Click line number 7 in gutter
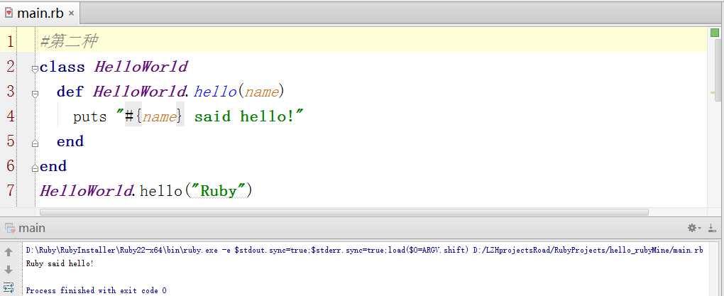The width and height of the screenshot is (724, 296). tap(10, 190)
